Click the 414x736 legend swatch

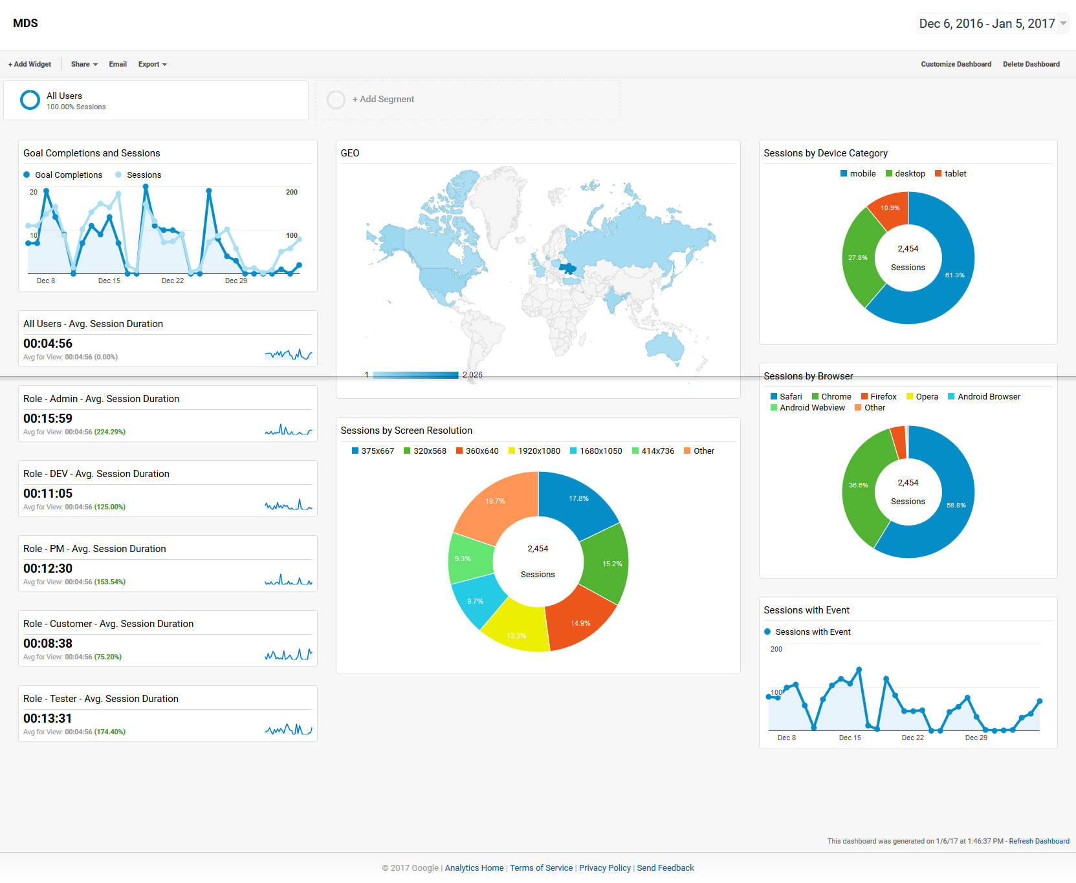click(x=635, y=451)
